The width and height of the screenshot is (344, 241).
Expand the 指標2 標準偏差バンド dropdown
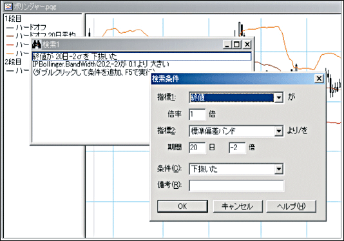278,131
